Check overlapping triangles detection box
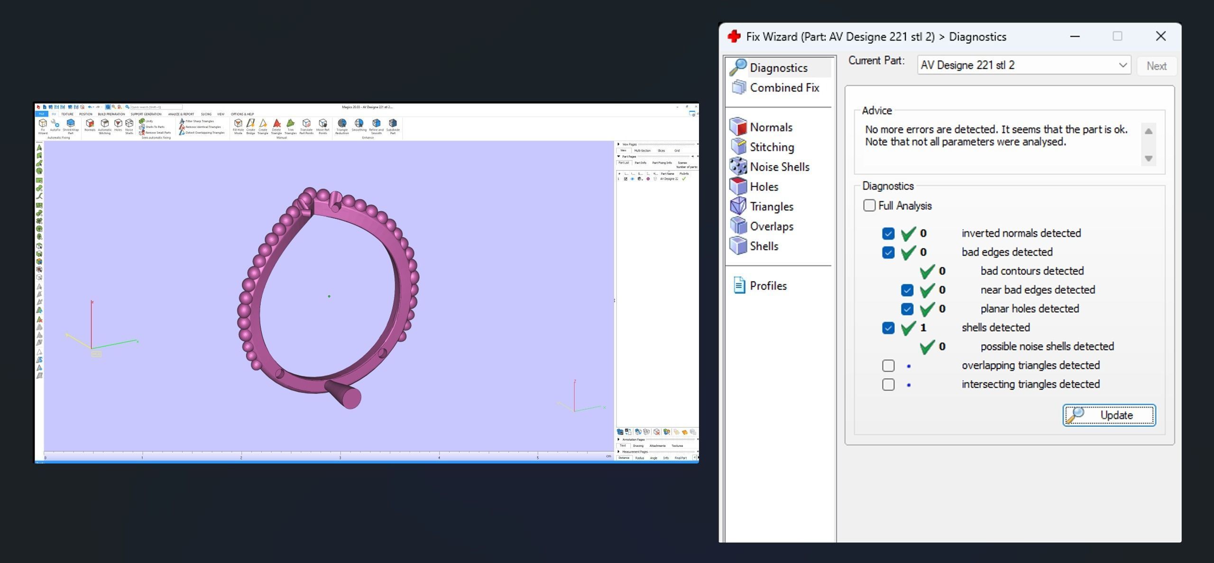 click(888, 365)
